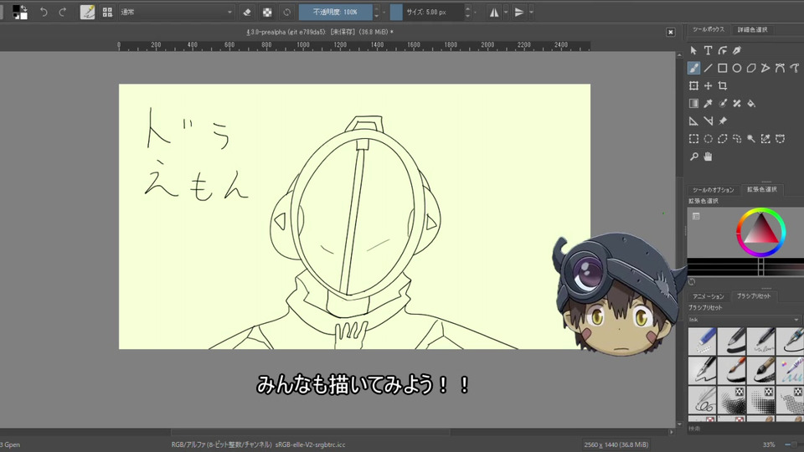804x452 pixels.
Task: Switch to the ブラシプリセット tab
Action: (754, 296)
